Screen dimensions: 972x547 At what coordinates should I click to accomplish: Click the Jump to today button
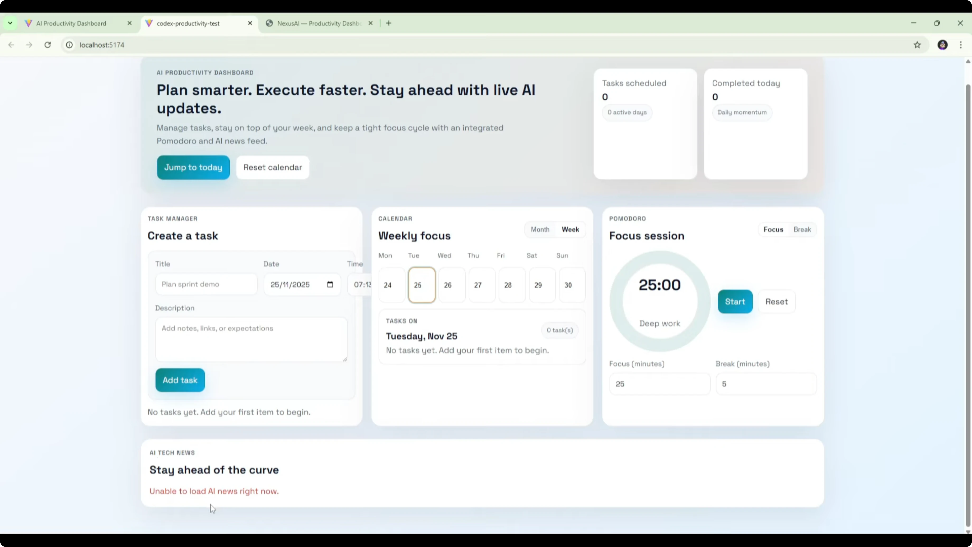[193, 167]
